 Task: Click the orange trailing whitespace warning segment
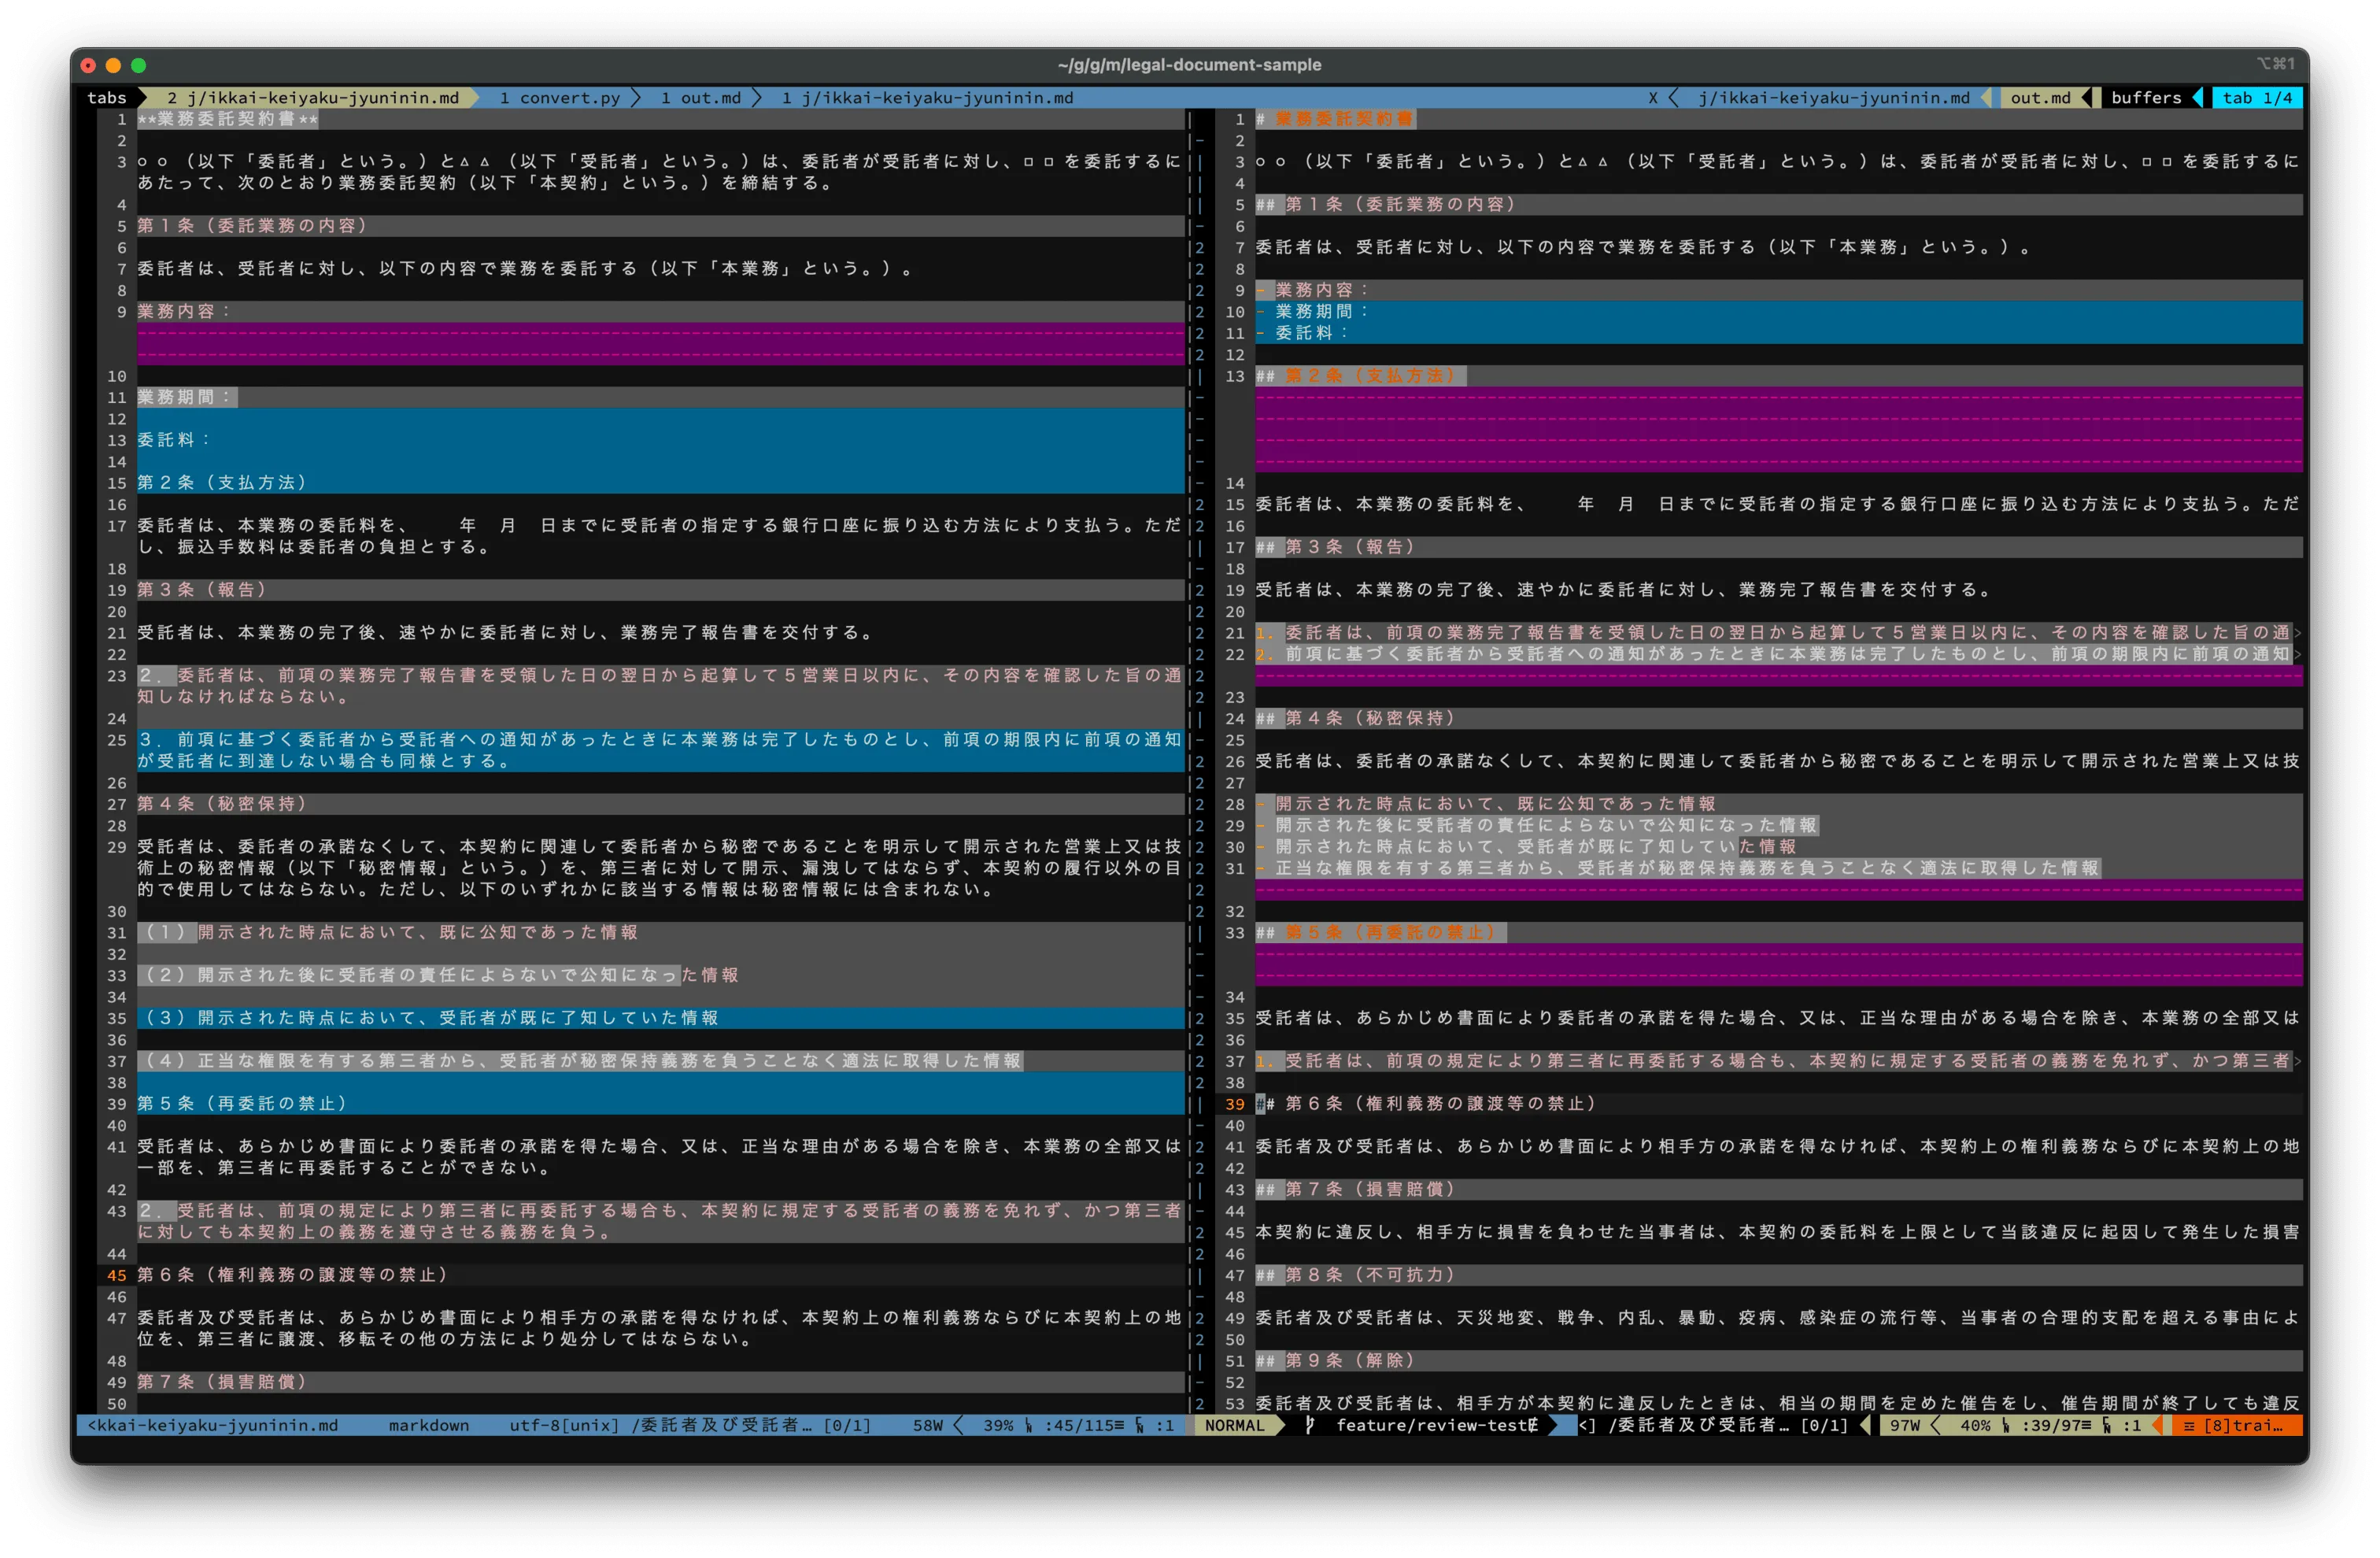point(2236,1425)
